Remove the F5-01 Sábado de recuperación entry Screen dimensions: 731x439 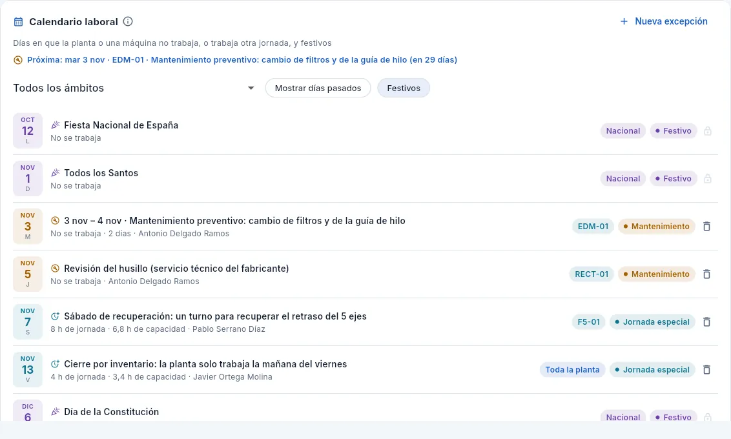click(x=706, y=322)
